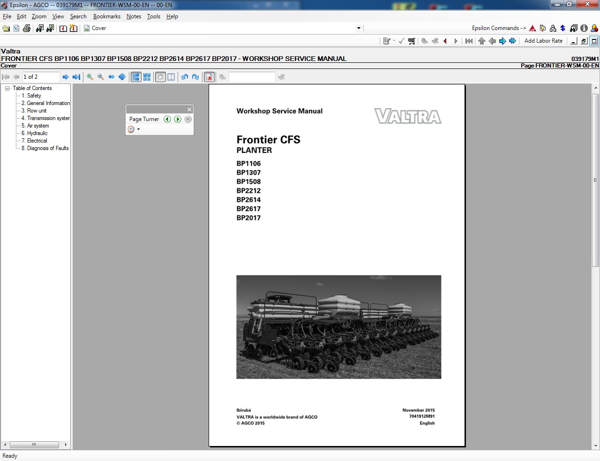Click the open folder icon in toolbar
This screenshot has width=600, height=461.
pyautogui.click(x=6, y=28)
